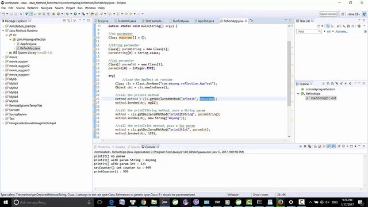
Task: Open Firefox from the taskbar
Action: 281,202
